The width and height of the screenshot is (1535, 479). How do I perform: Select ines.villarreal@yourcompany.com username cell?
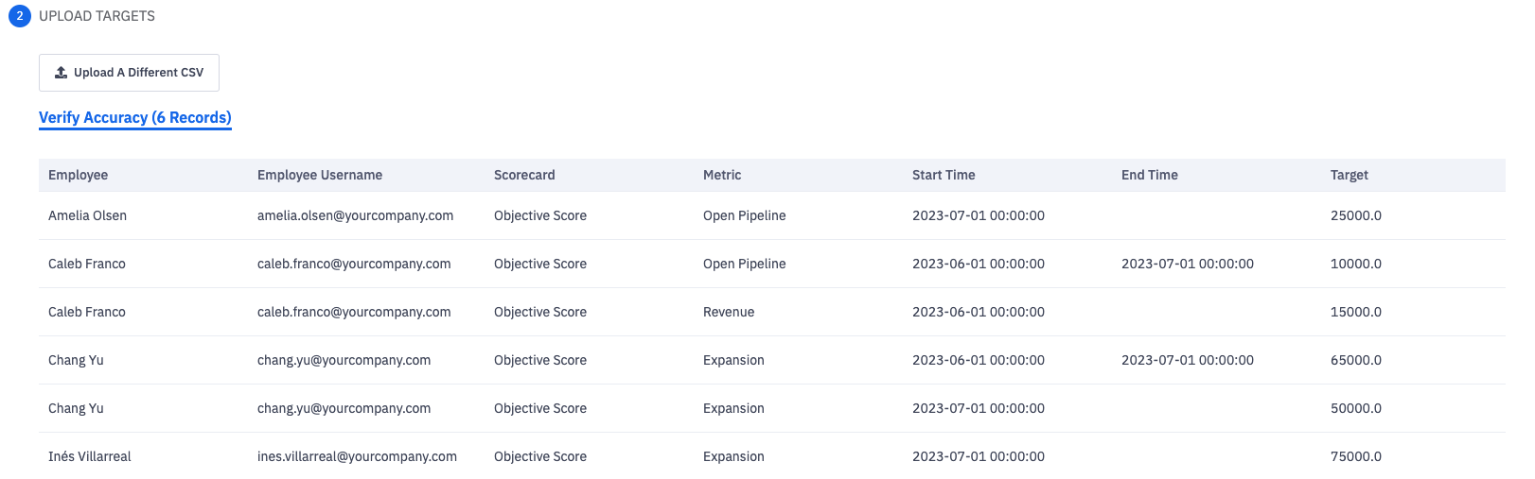(357, 456)
